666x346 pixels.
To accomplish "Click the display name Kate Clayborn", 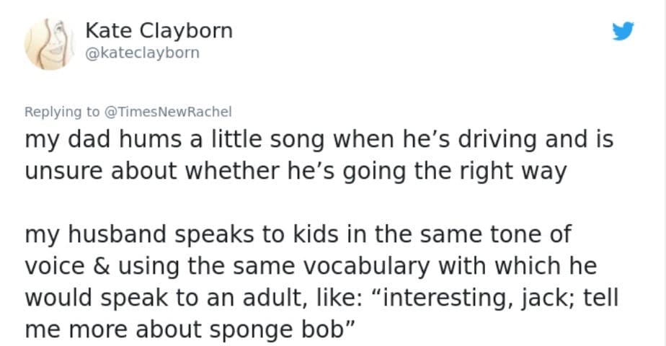I will 159,31.
